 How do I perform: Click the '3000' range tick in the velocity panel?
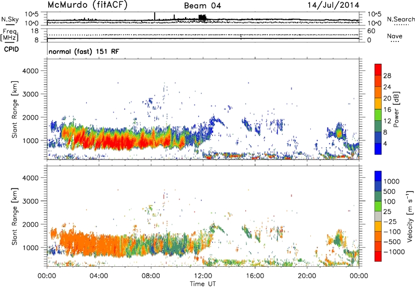point(30,201)
